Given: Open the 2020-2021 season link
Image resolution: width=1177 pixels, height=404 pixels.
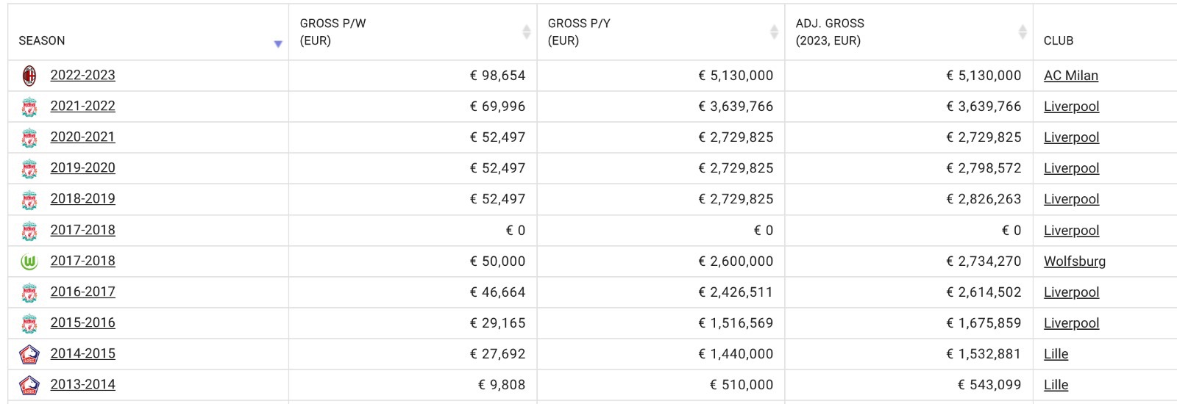Looking at the screenshot, I should coord(82,137).
